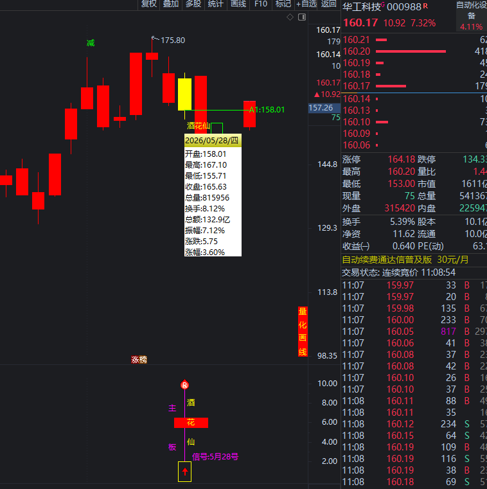Viewport: 487px width, 489px height.
Task: Select buy order row 160.09
Action: click(414, 134)
